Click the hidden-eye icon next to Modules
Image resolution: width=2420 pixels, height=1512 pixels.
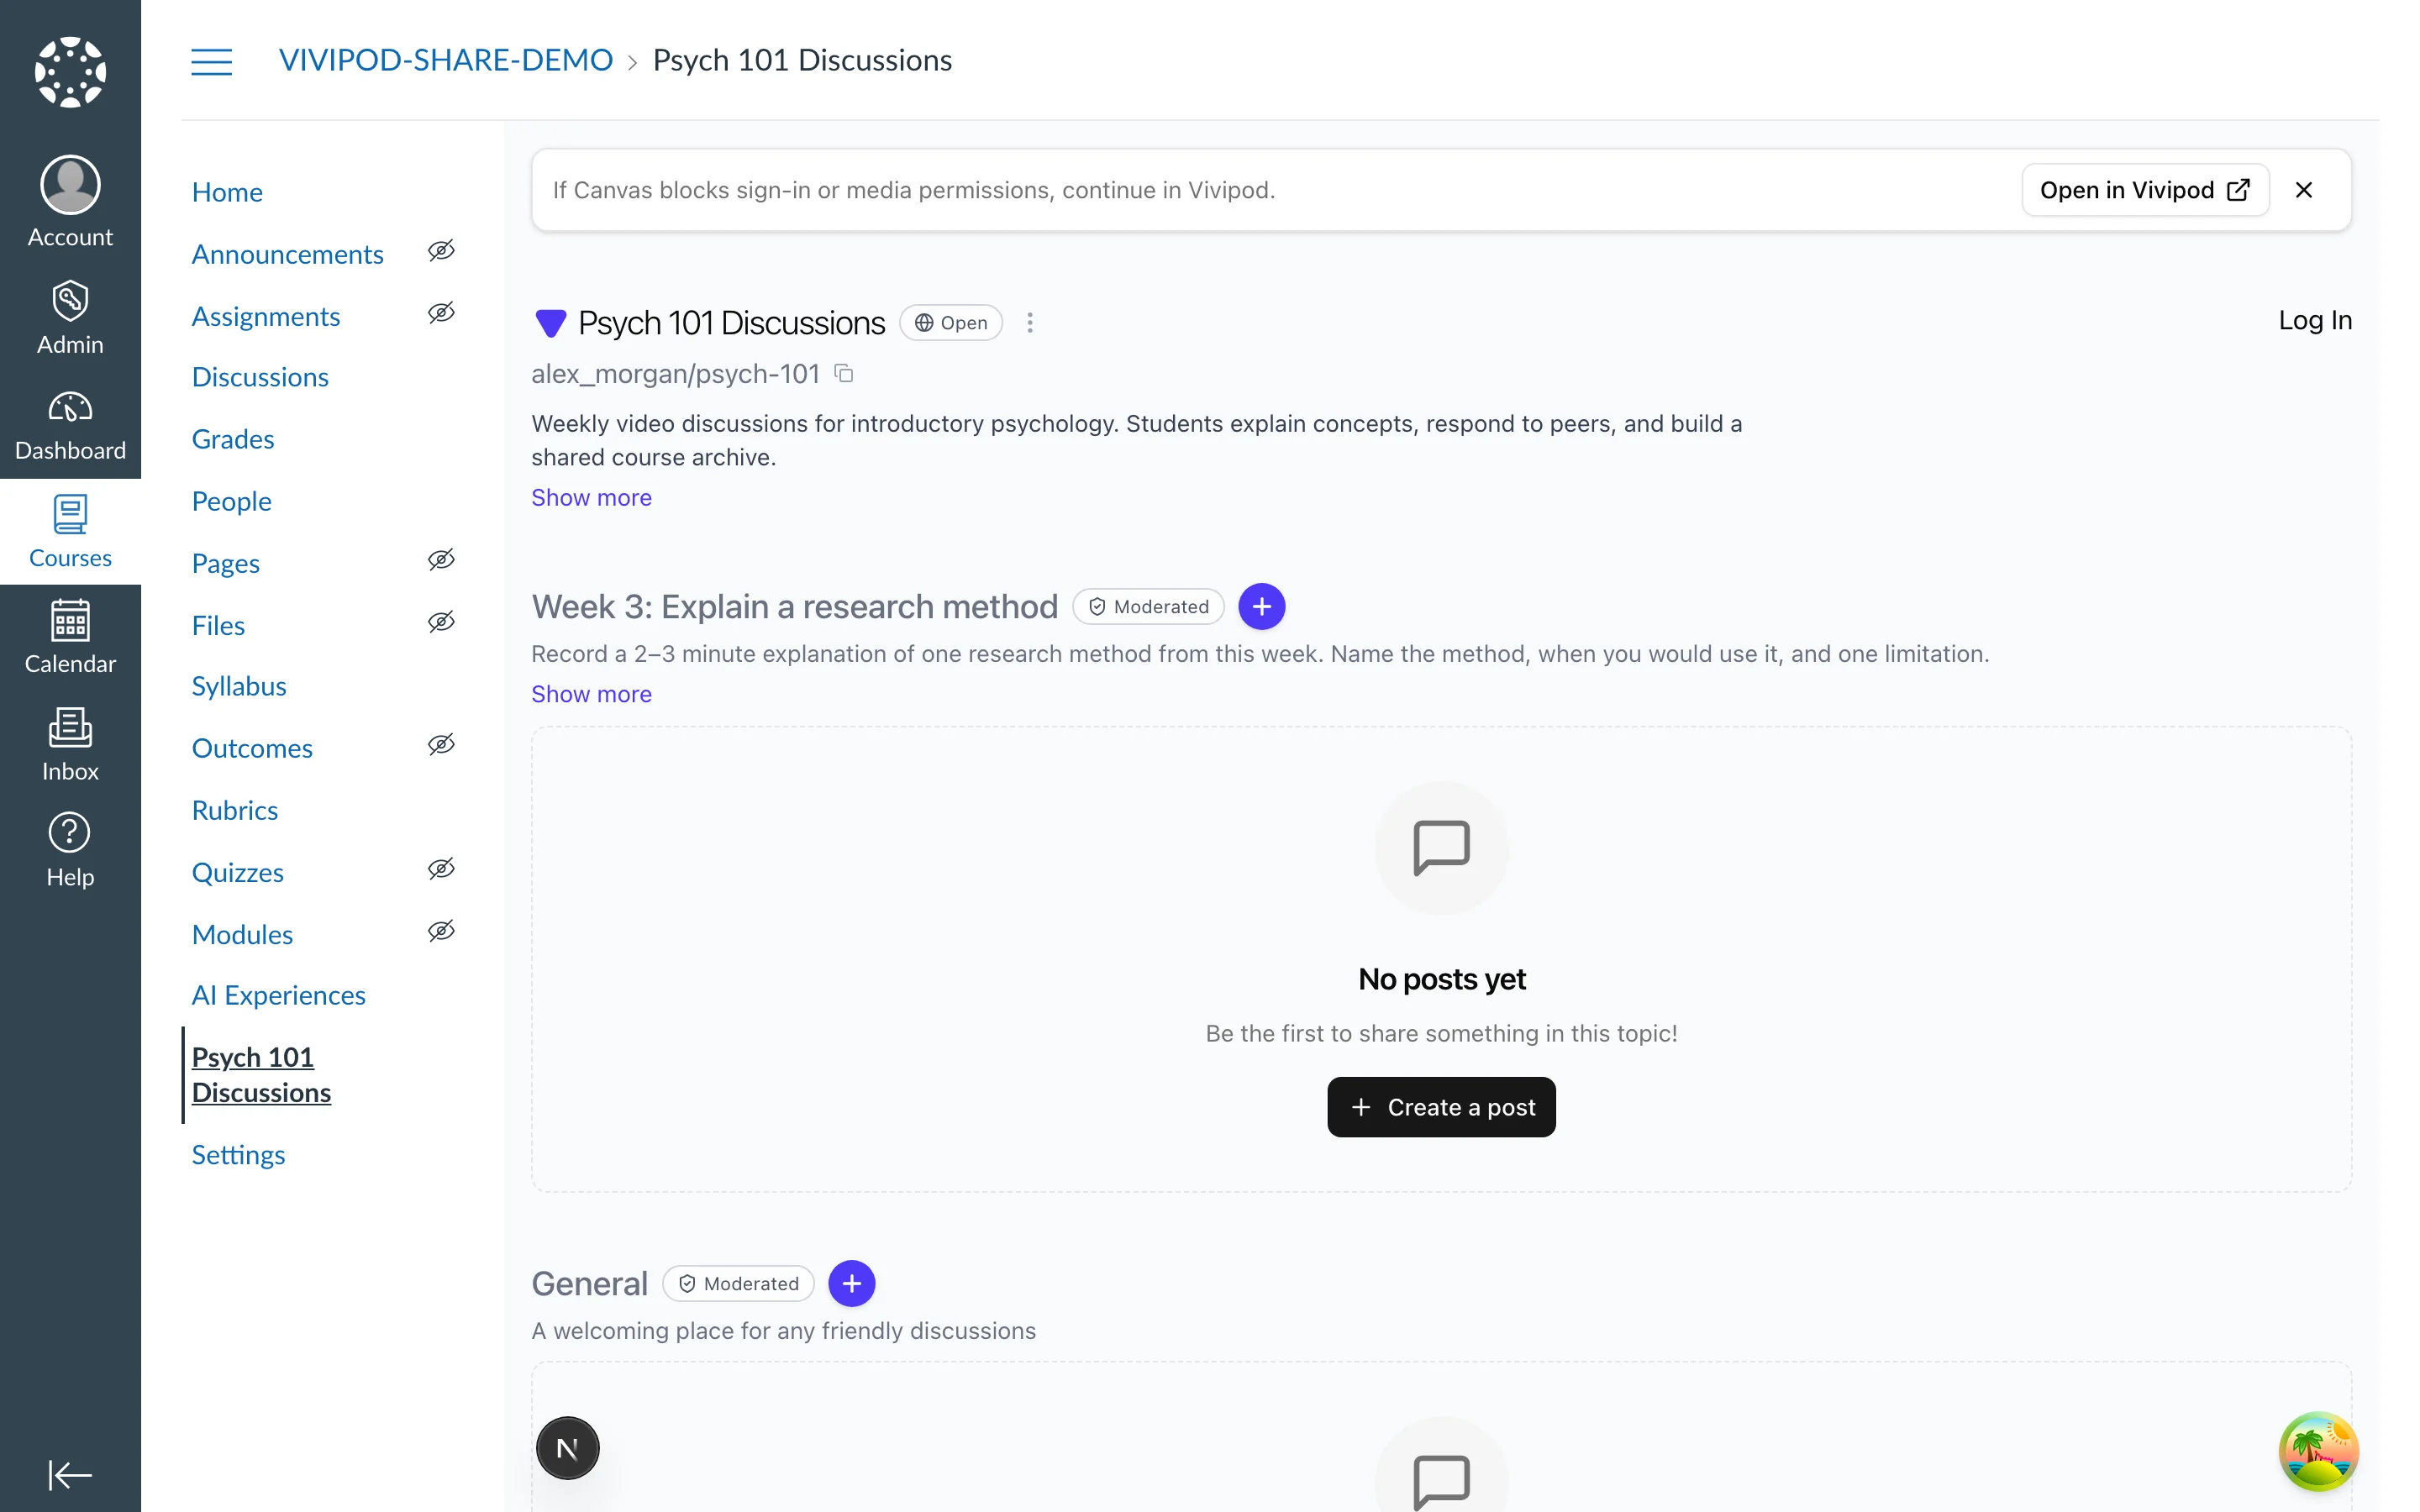[441, 931]
